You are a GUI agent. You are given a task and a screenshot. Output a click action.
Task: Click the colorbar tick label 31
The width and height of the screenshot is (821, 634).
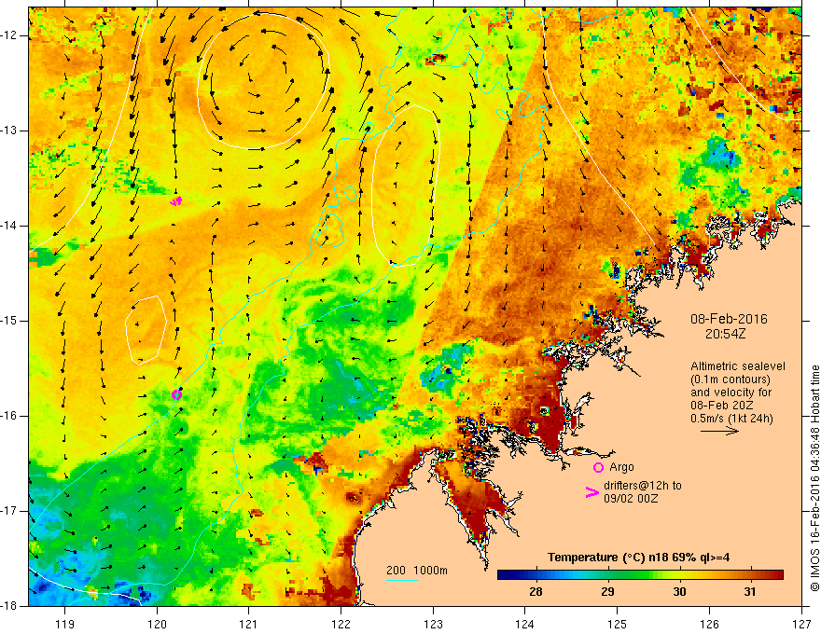(x=750, y=592)
